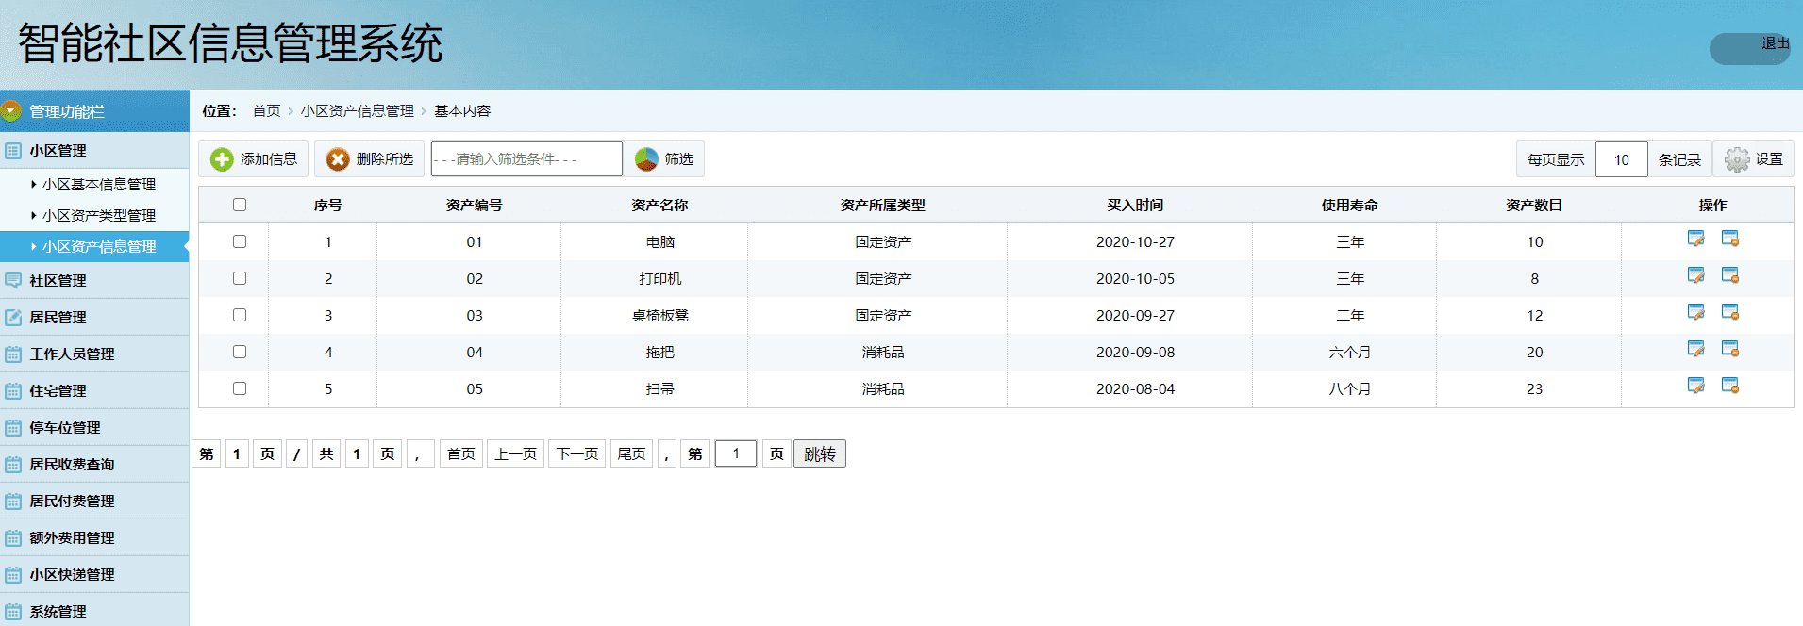1803x626 pixels.
Task: Click the date cell 2020-10-27
Action: click(1135, 241)
